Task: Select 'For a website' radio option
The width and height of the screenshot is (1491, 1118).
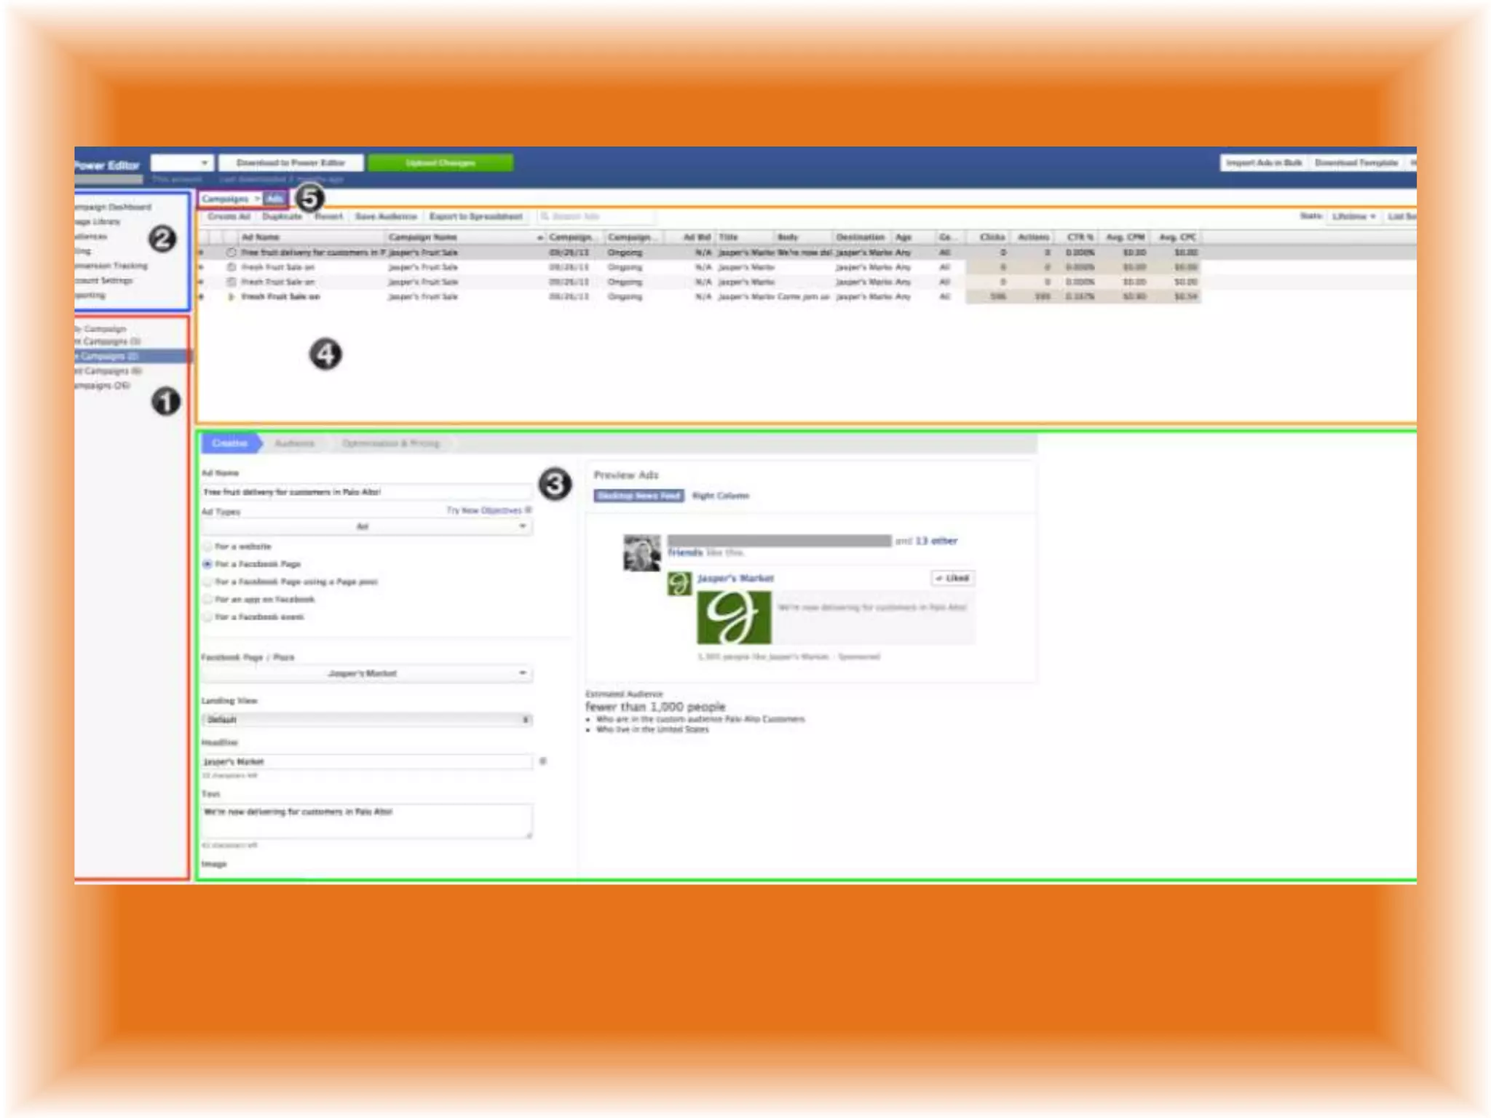Action: click(207, 547)
